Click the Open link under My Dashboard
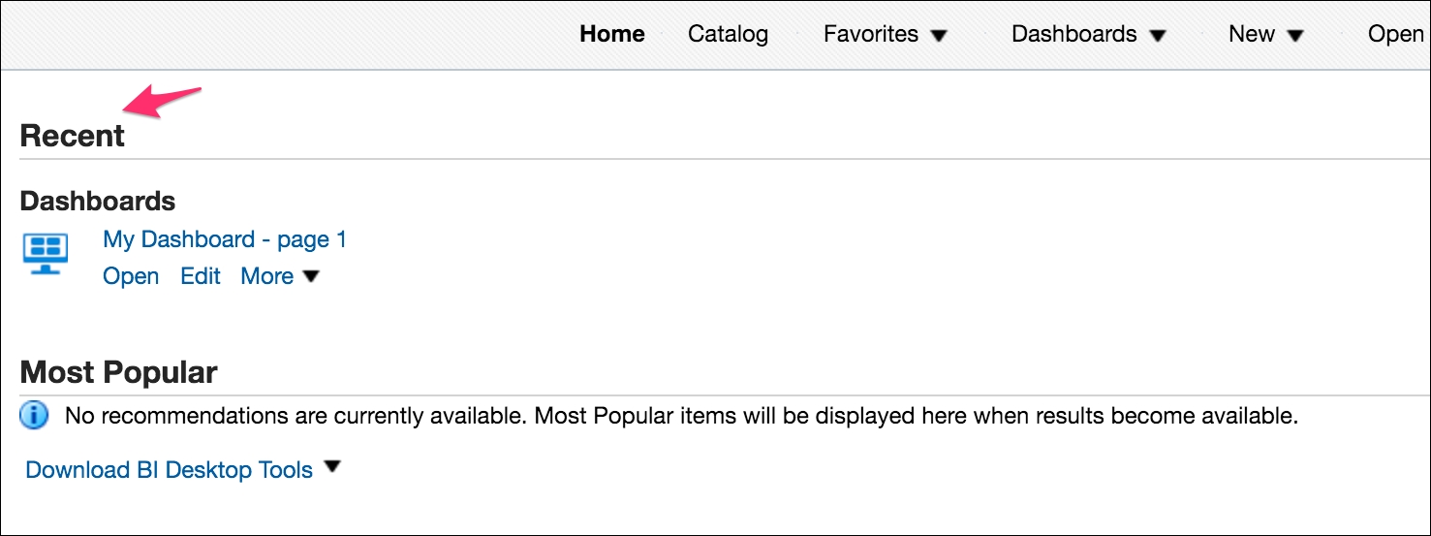Viewport: 1431px width, 536px height. (131, 276)
